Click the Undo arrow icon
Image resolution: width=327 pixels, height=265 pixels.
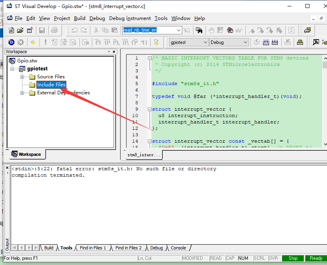click(x=74, y=30)
